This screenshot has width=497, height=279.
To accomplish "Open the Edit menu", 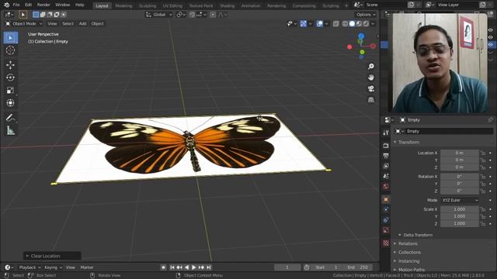I will point(28,5).
